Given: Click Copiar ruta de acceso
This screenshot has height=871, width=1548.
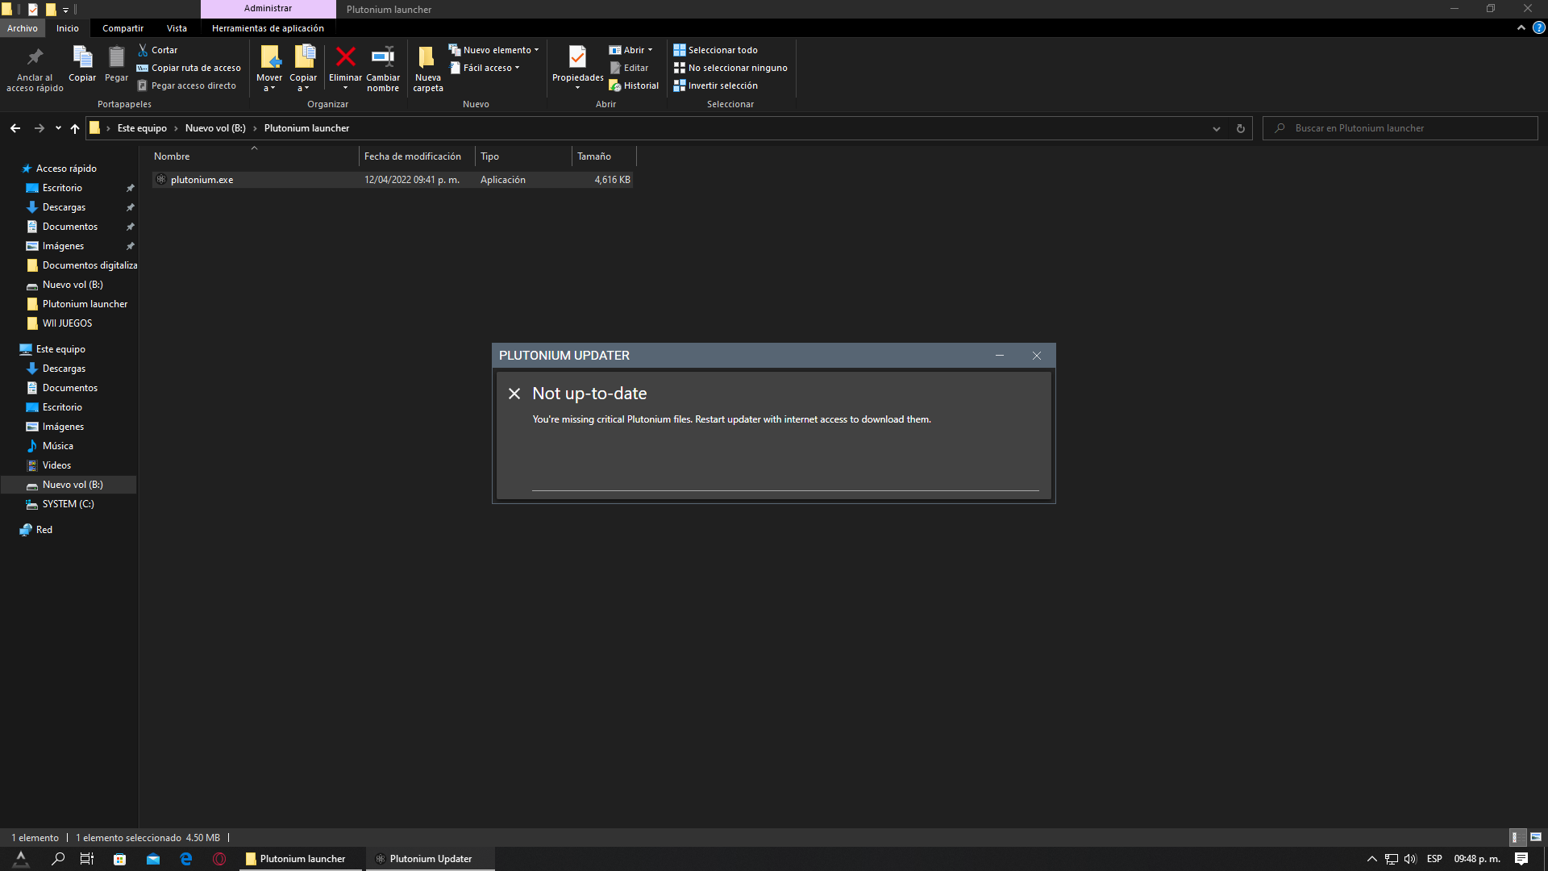Looking at the screenshot, I should click(189, 68).
